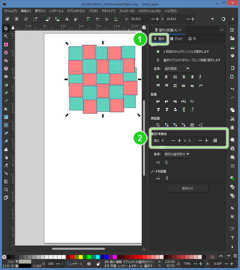Choose the red swatch in the palette
Image resolution: width=240 pixels, height=270 pixels.
click(x=68, y=257)
